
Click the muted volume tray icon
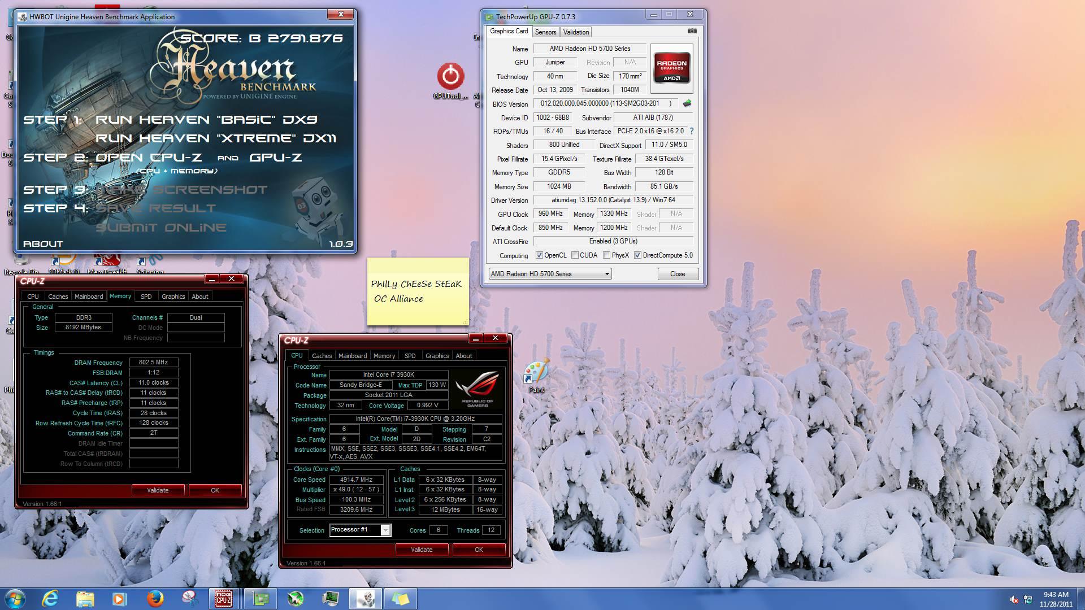coord(1014,600)
